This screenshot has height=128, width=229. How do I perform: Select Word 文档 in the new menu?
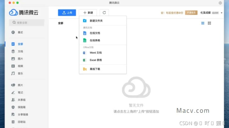tap(103, 53)
